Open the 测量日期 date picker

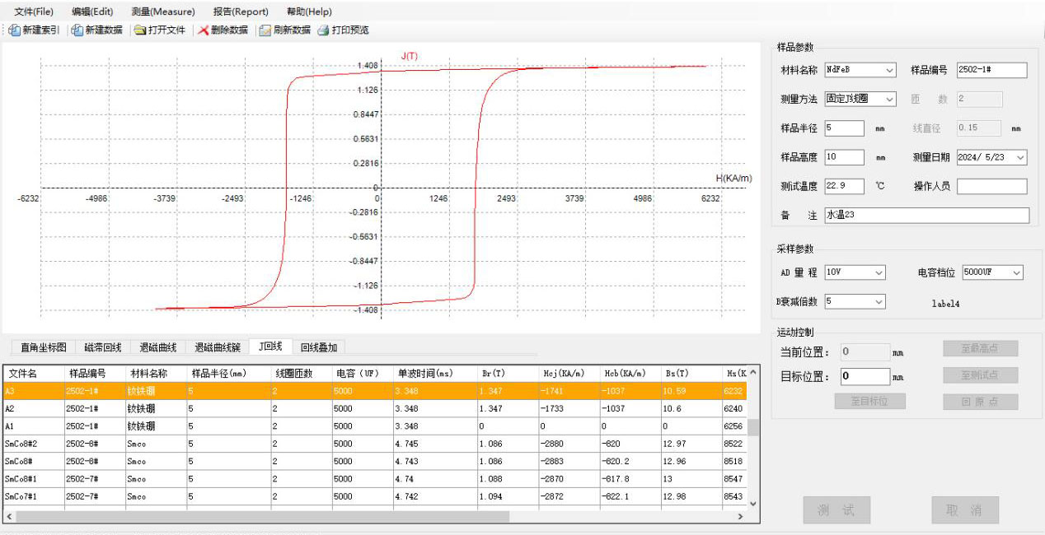1021,157
